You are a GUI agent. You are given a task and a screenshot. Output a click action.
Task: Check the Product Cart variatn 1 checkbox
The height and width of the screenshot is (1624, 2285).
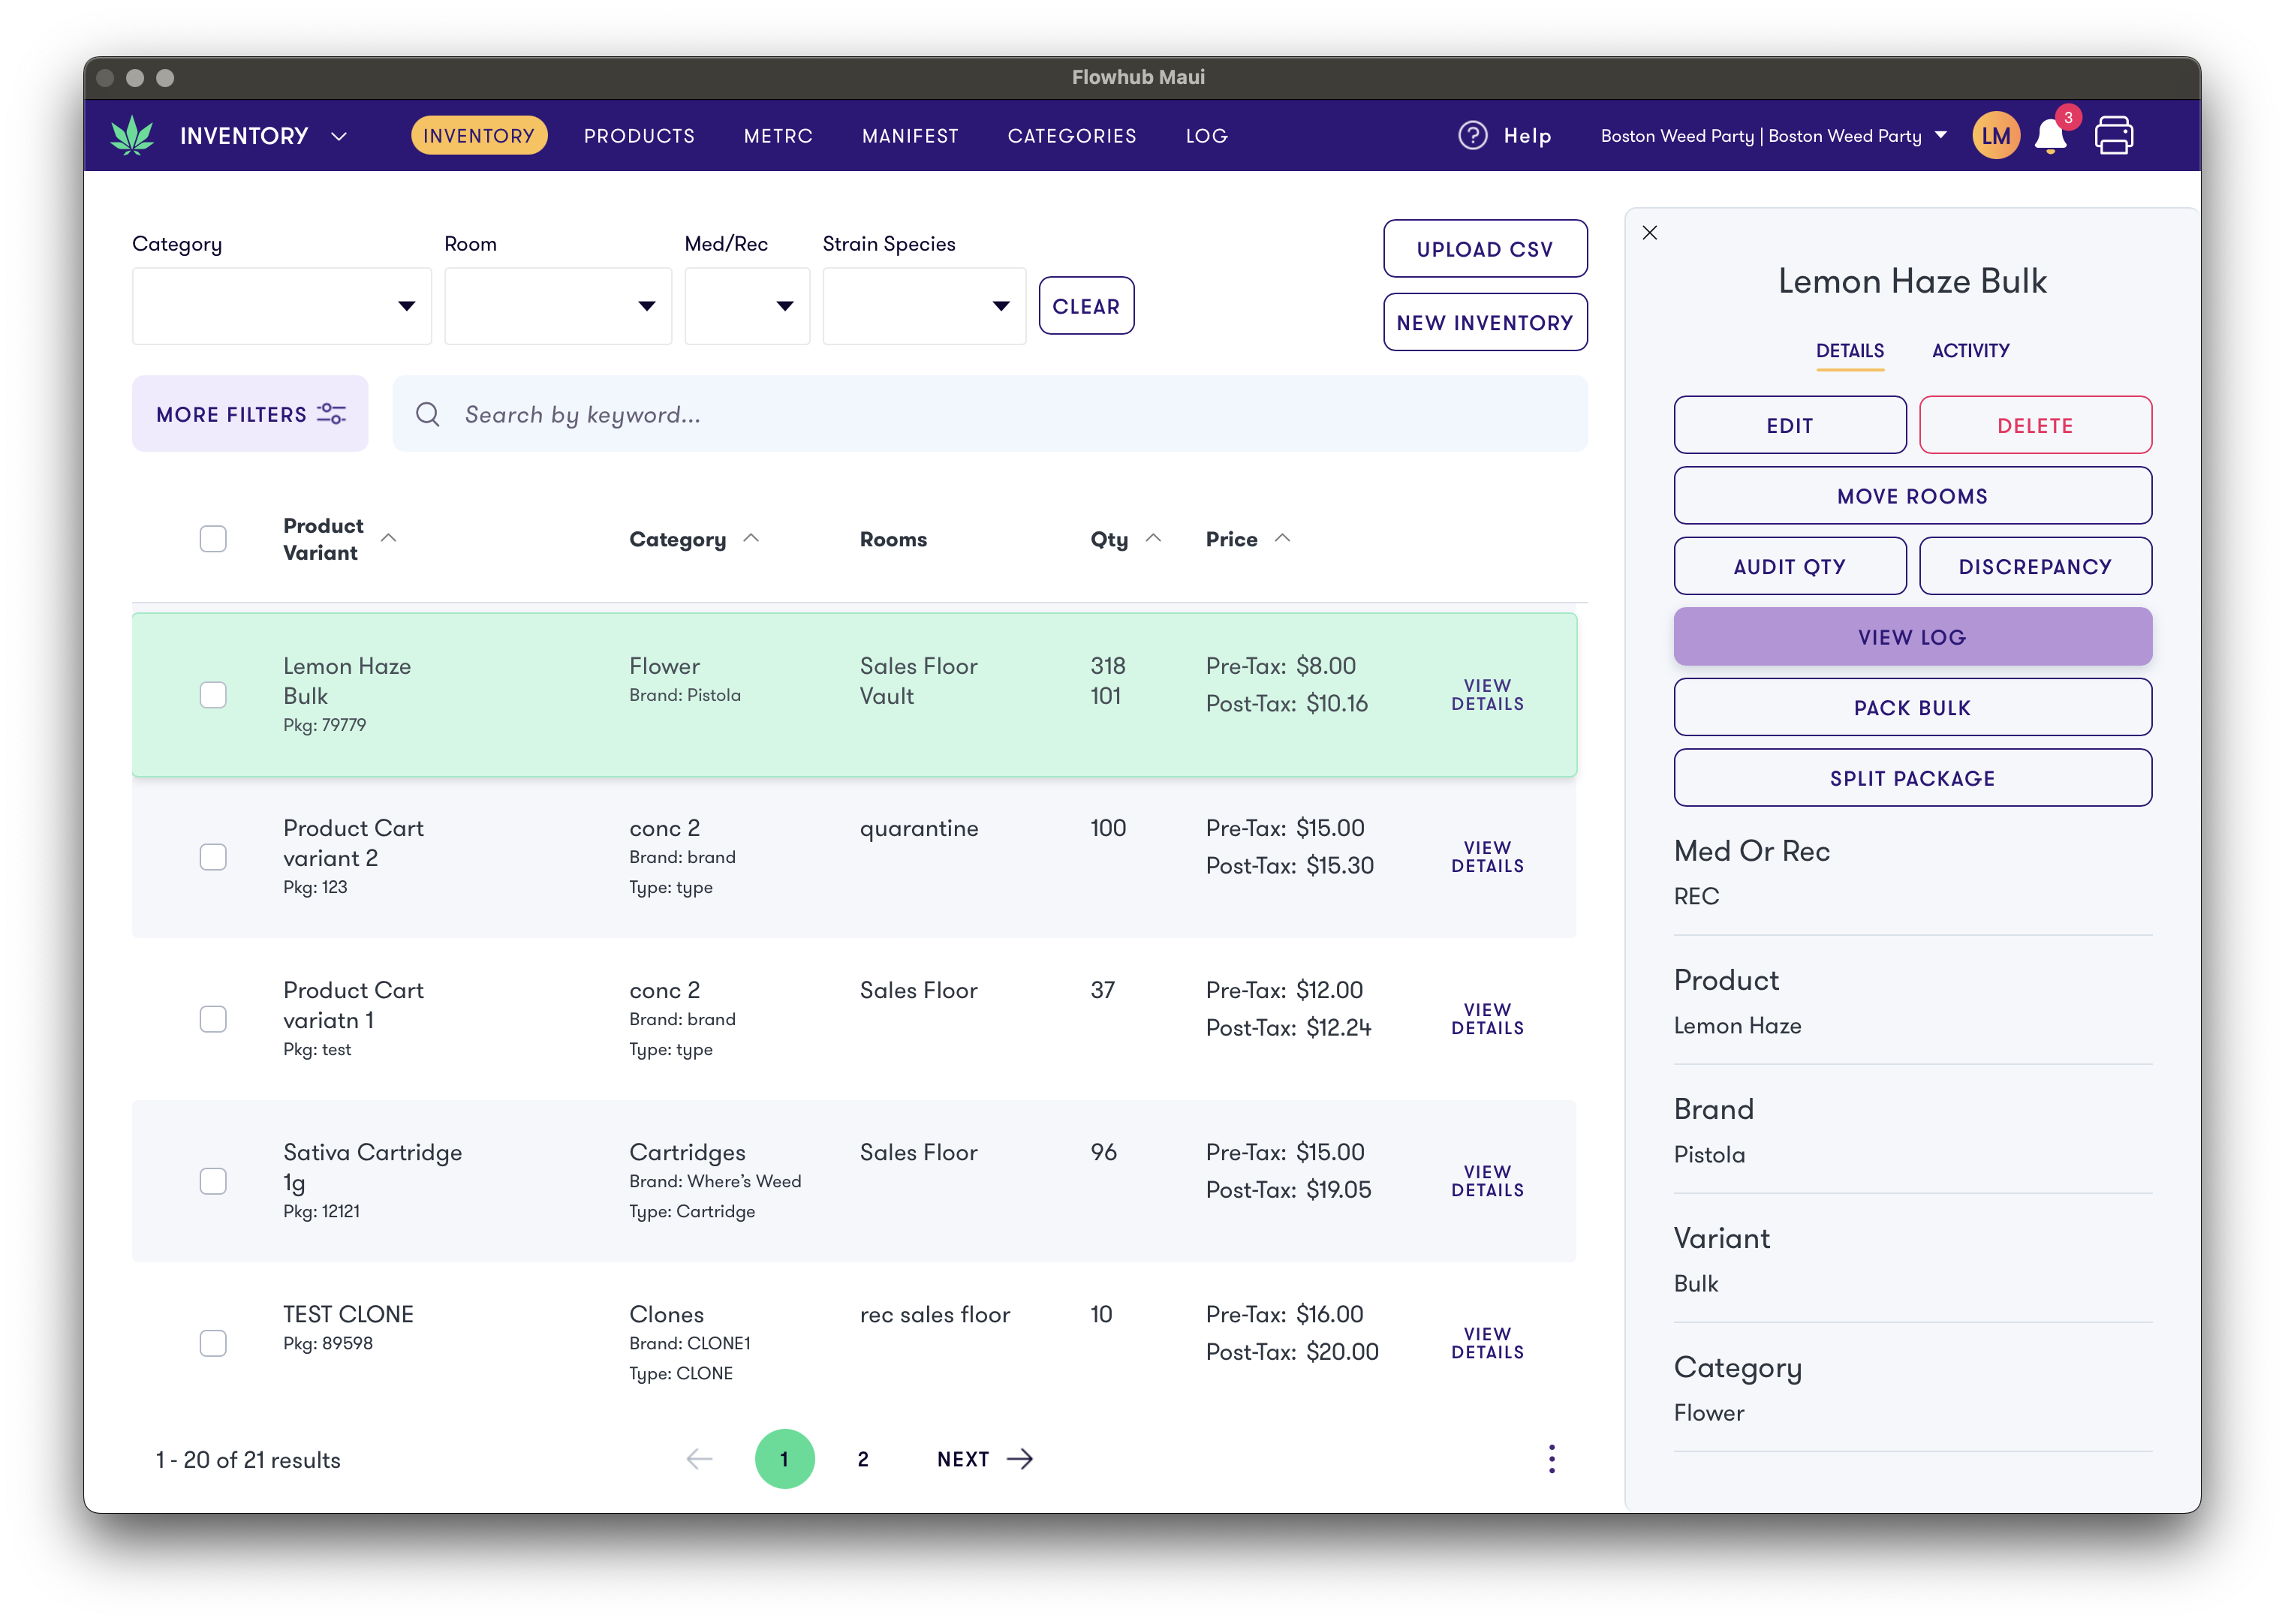pos(213,1019)
